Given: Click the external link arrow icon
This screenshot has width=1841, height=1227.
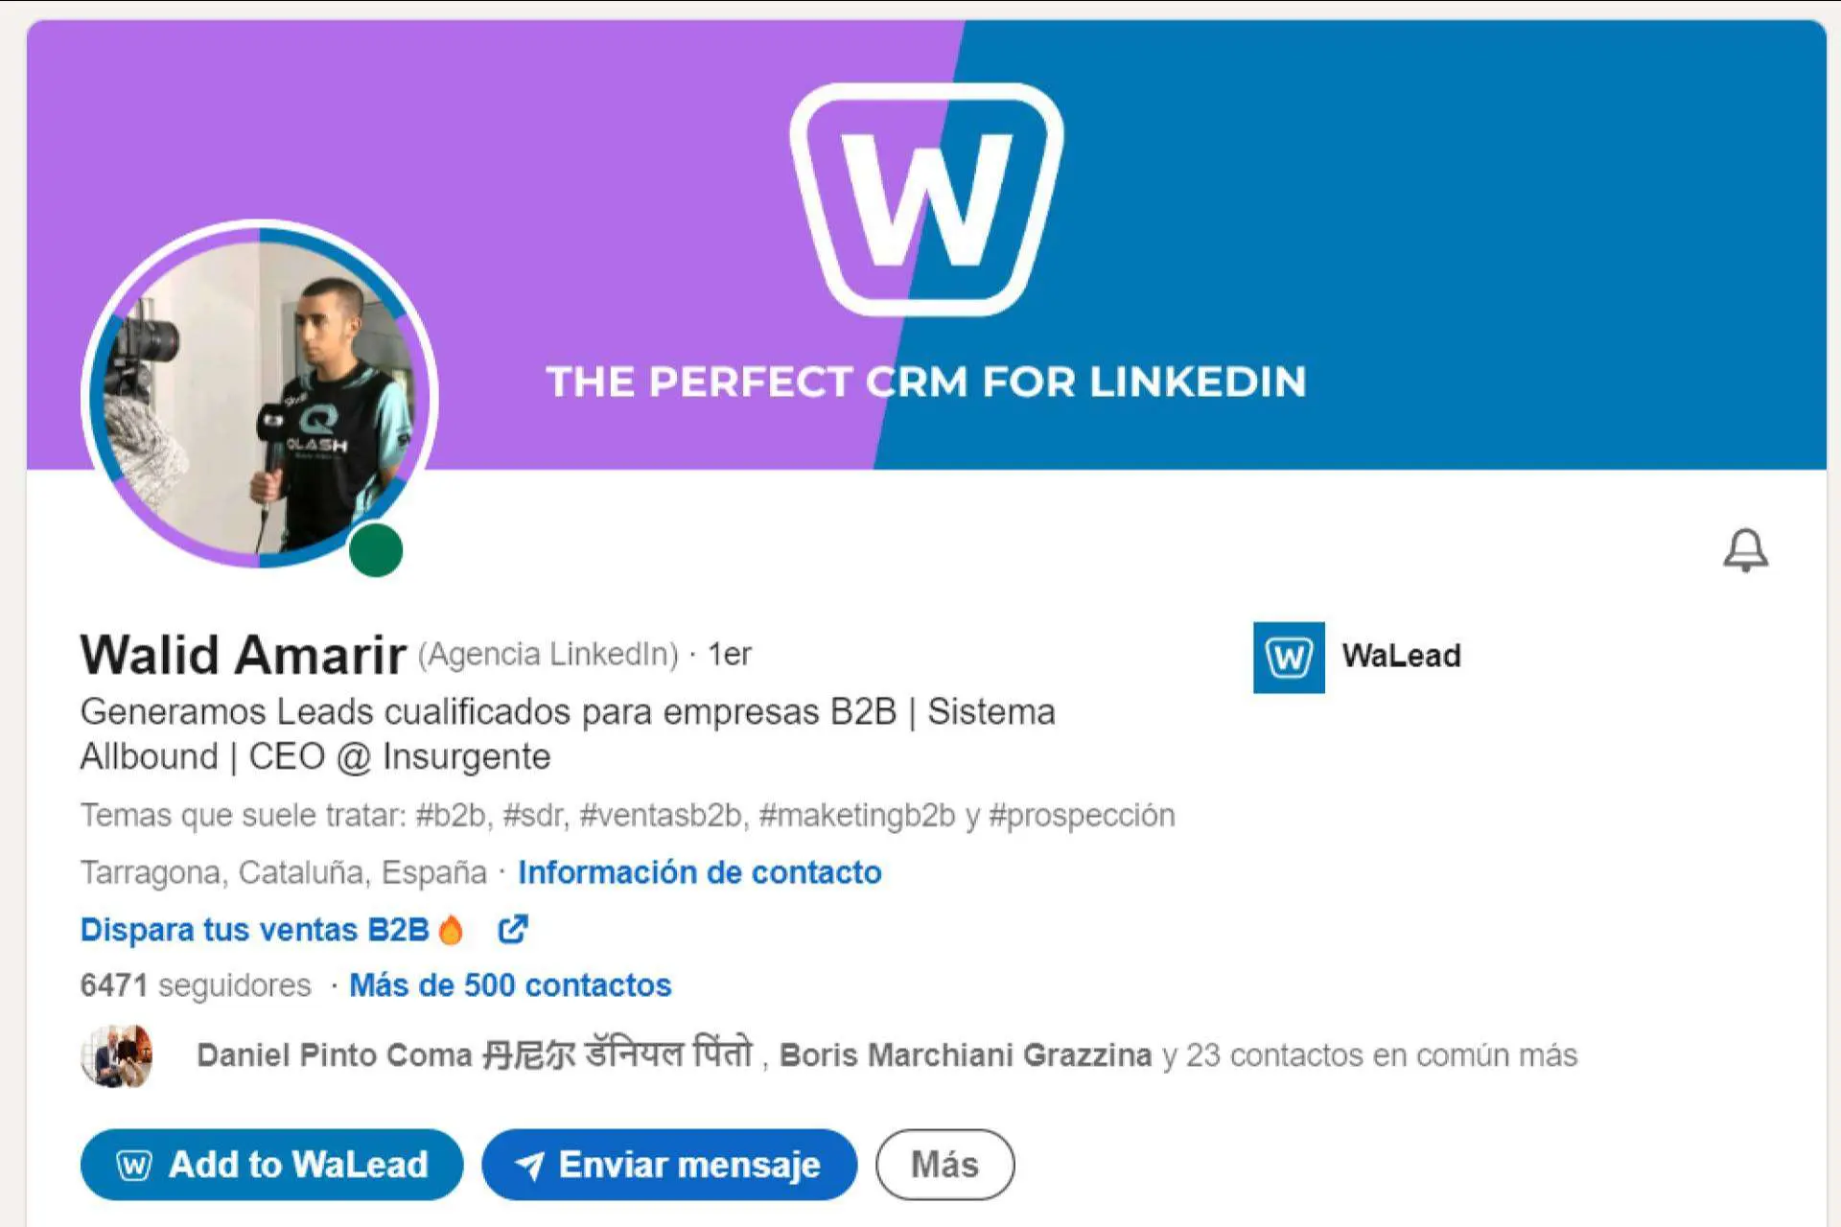Looking at the screenshot, I should pos(513,929).
